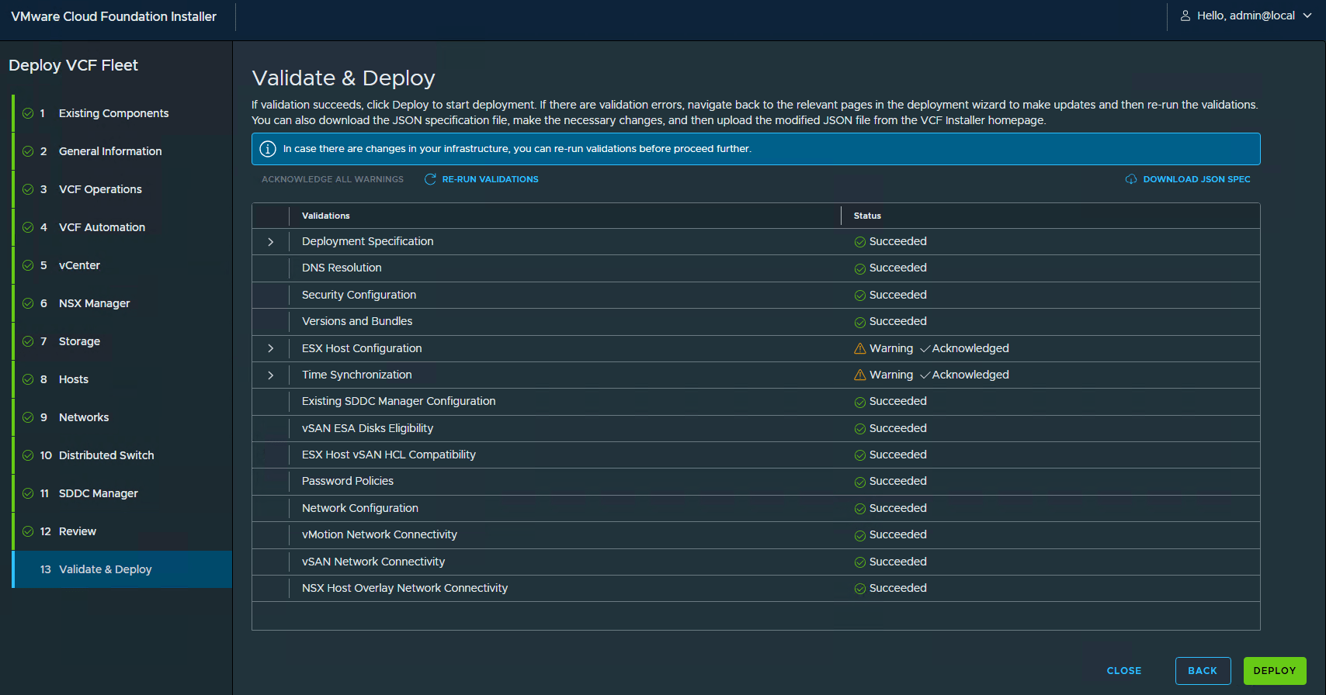Click the 'ESX Host vSAN HCL Compatibility' text

[388, 455]
